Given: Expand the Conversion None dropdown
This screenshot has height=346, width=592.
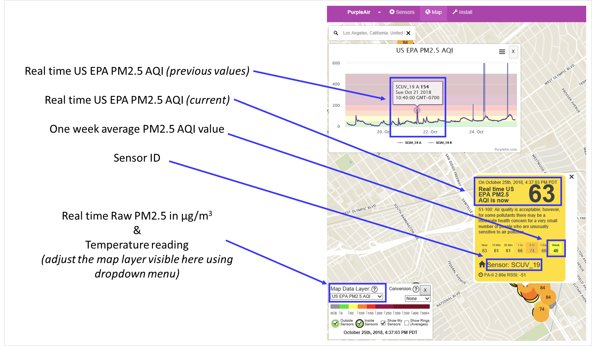Looking at the screenshot, I should click(418, 298).
